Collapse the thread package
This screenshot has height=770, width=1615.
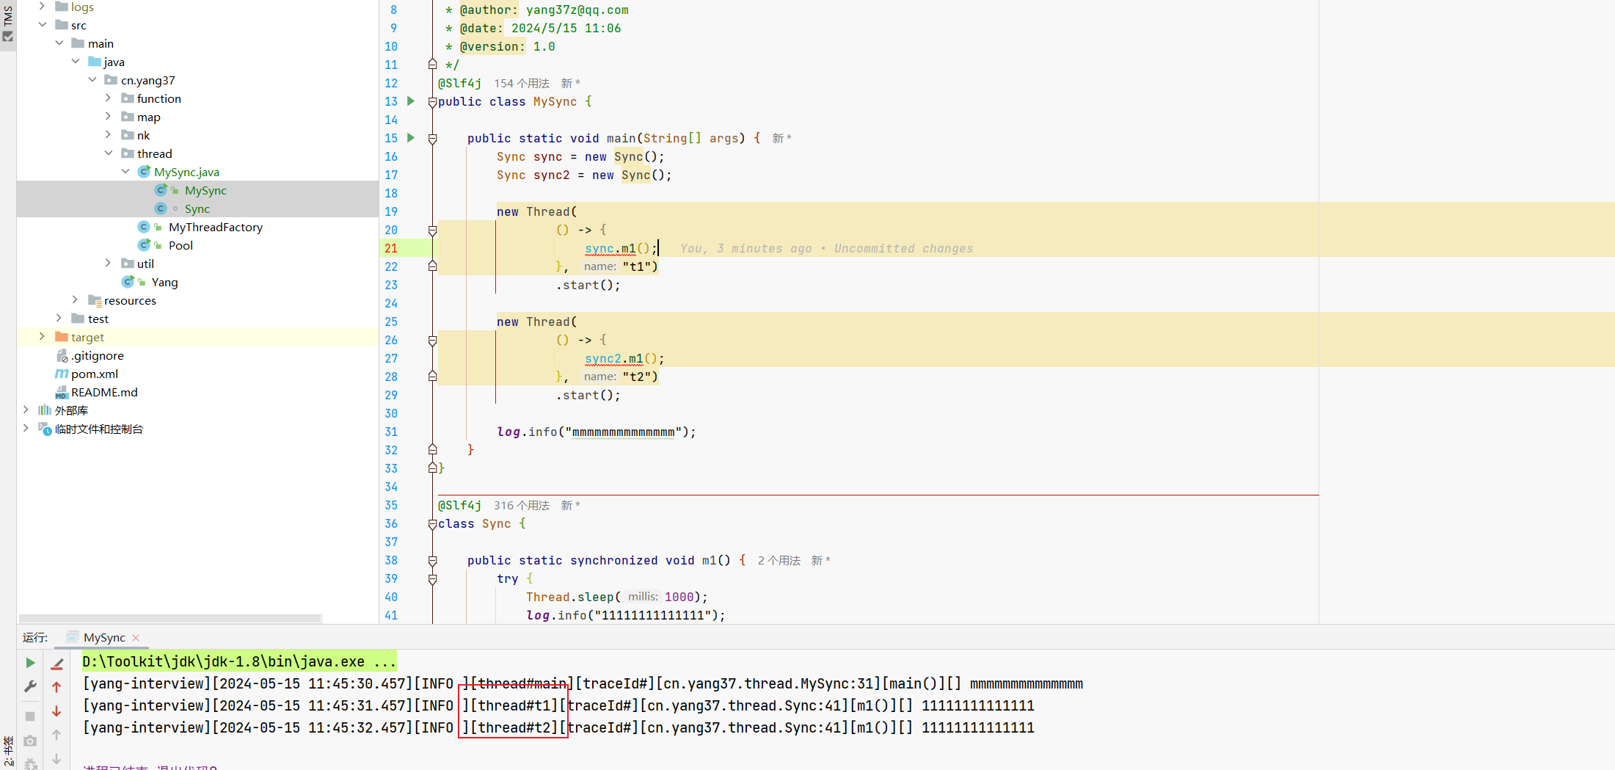109,153
